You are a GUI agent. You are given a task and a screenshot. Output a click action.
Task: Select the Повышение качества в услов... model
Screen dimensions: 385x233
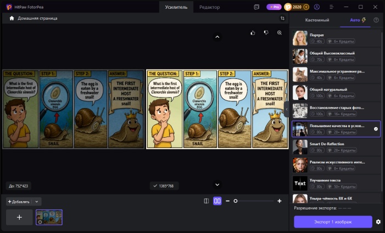click(336, 129)
